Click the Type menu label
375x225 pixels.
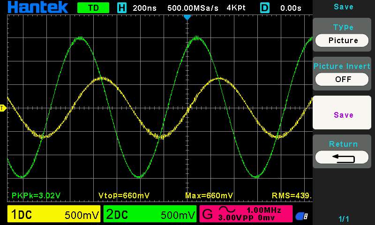pos(343,27)
